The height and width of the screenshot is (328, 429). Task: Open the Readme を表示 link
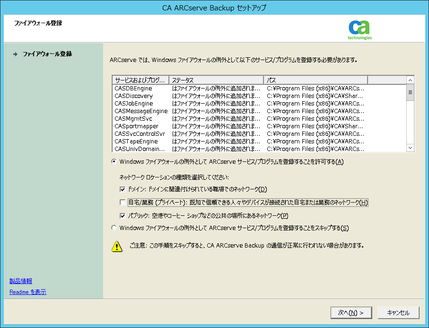coord(27,292)
